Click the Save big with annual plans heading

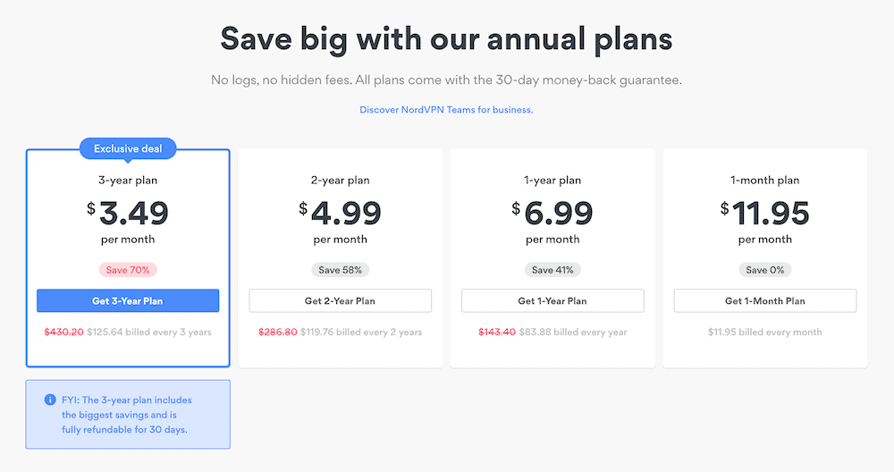click(x=446, y=40)
